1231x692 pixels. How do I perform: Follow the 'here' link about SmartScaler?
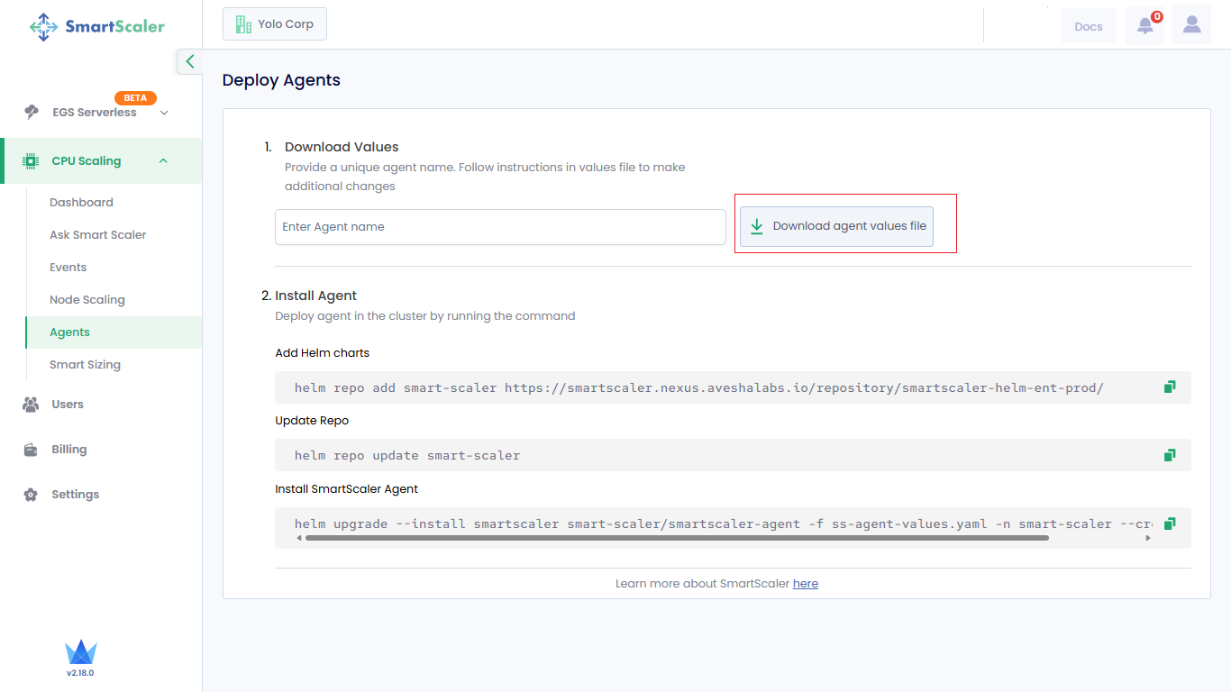point(805,584)
